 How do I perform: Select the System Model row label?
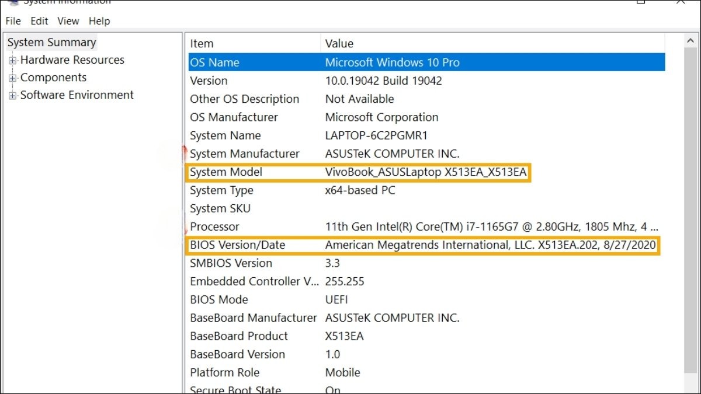click(x=226, y=172)
